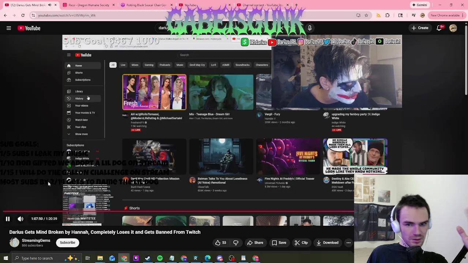Subscribe to the StreamingGems channel

(67, 243)
